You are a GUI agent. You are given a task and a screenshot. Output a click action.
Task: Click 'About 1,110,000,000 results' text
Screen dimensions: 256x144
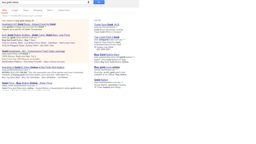[22, 16]
